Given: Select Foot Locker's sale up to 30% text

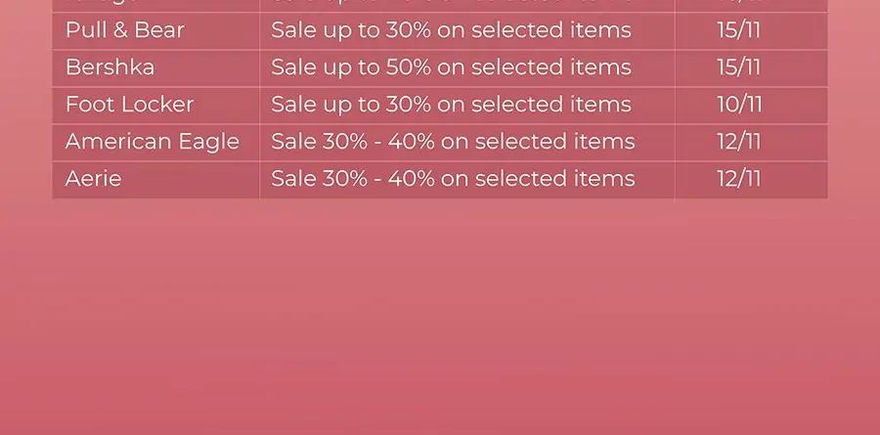Looking at the screenshot, I should click(x=451, y=105).
